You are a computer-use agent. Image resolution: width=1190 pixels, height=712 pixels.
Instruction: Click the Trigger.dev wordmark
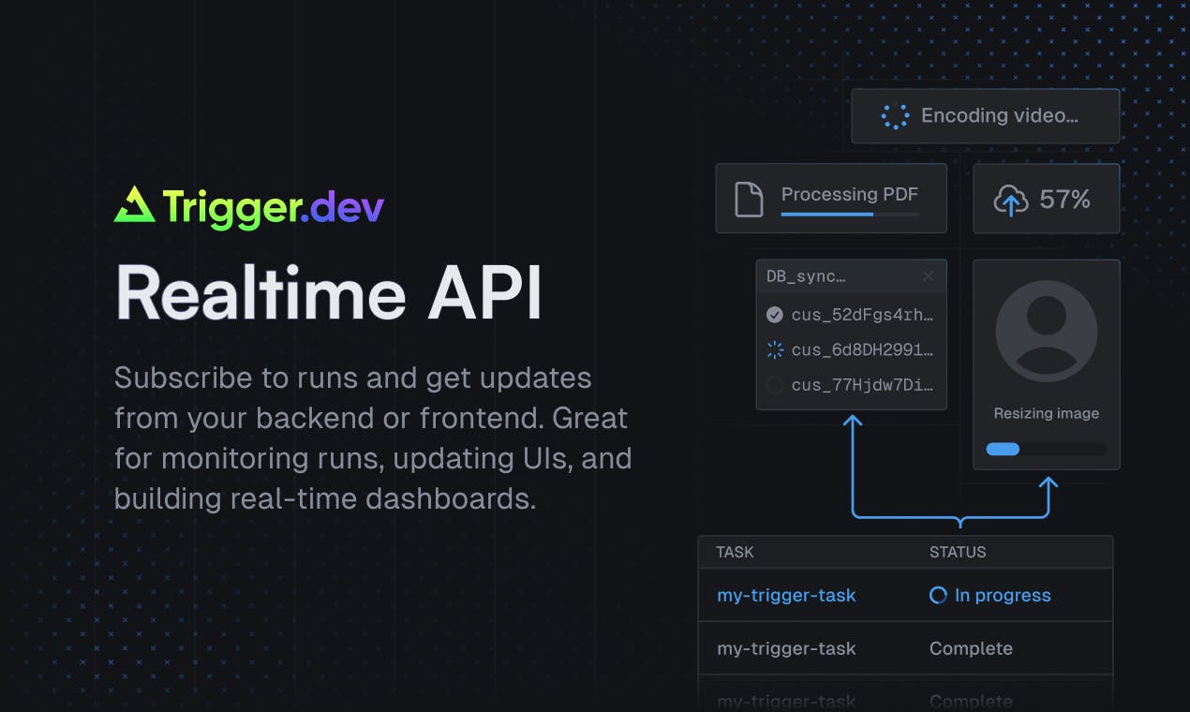tap(273, 207)
